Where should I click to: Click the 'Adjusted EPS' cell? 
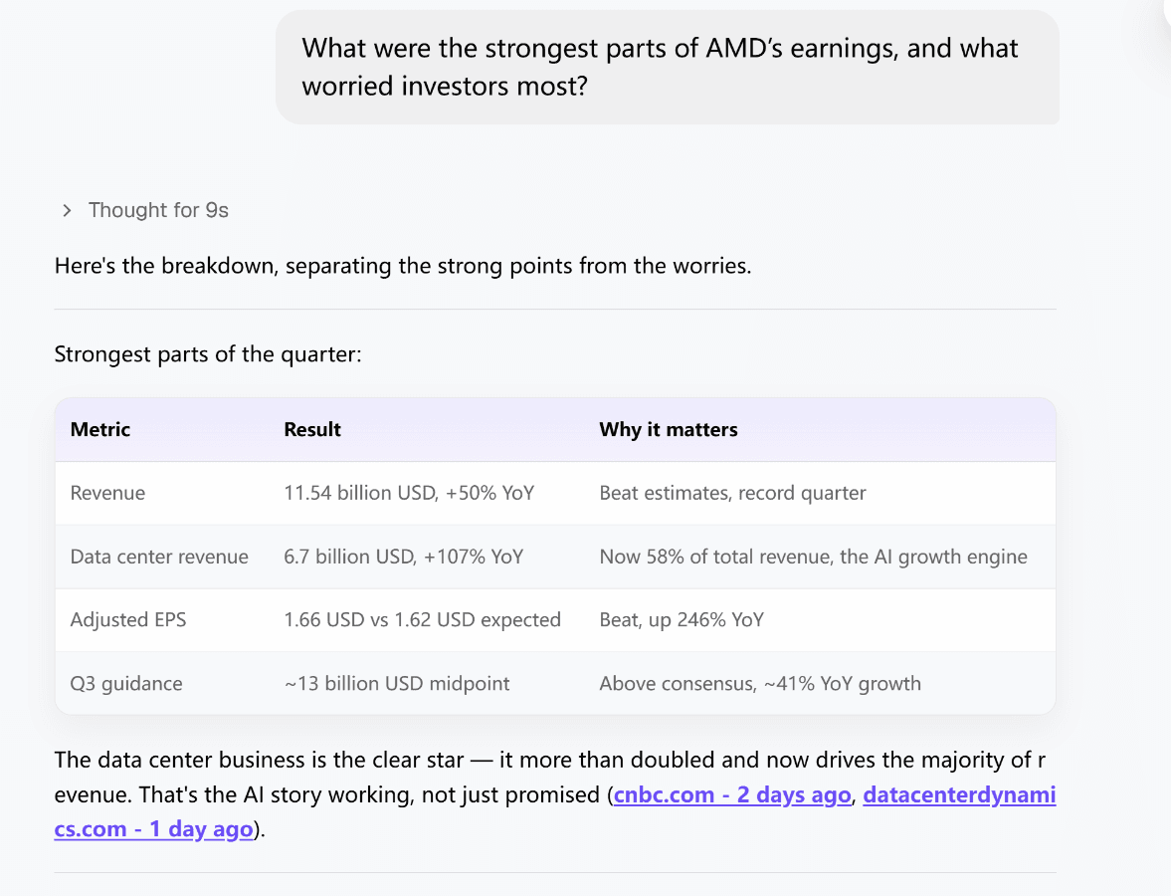pyautogui.click(x=127, y=620)
